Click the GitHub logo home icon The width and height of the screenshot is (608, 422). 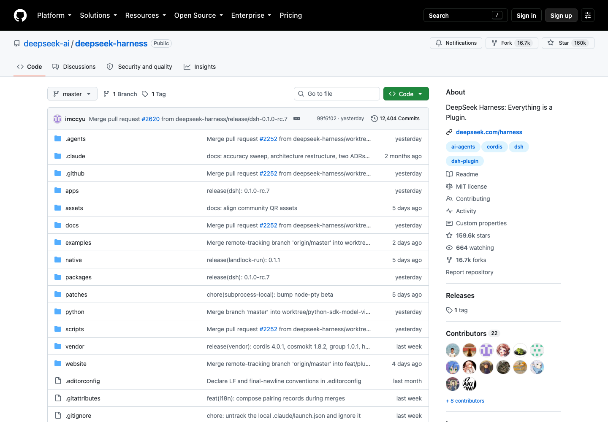pos(20,15)
